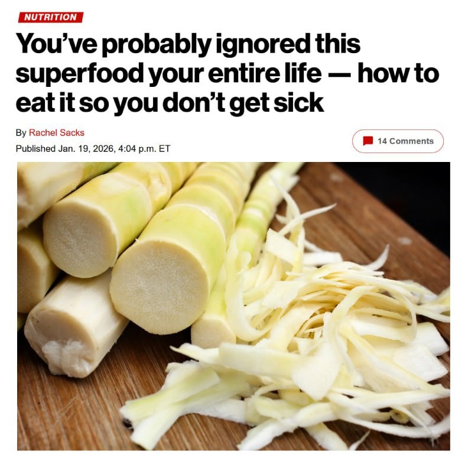Open the 14 Comments button
The height and width of the screenshot is (467, 468).
[398, 141]
